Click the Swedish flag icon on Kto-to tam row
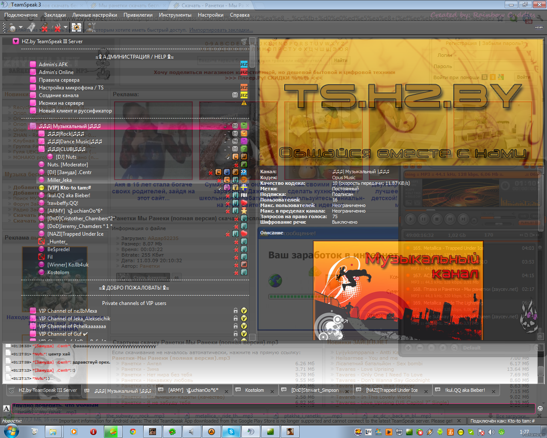Viewport: 547px width, 438px height. (244, 187)
